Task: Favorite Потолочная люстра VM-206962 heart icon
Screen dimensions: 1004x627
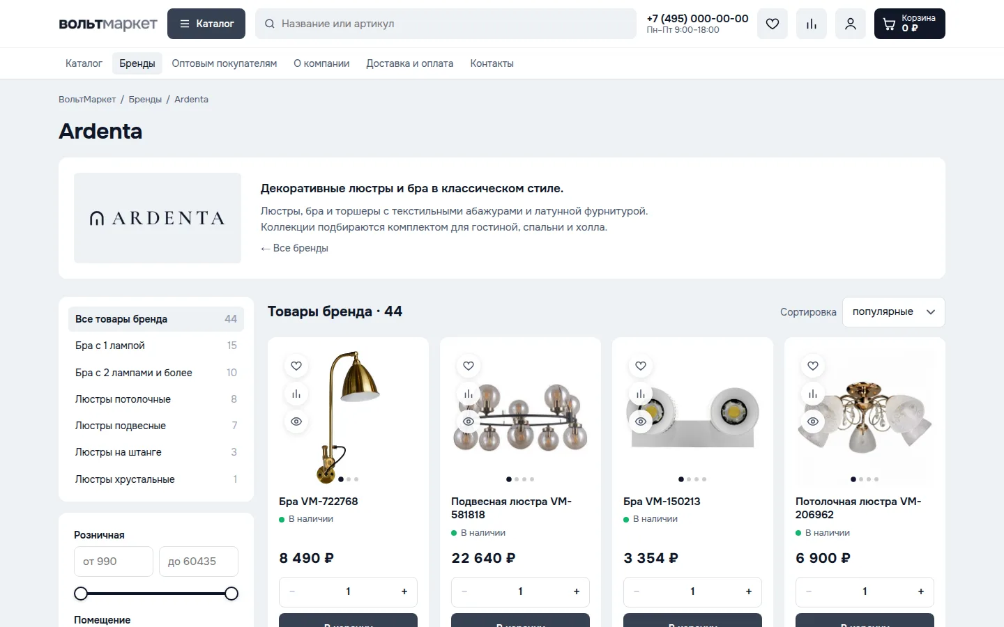Action: [x=813, y=366]
